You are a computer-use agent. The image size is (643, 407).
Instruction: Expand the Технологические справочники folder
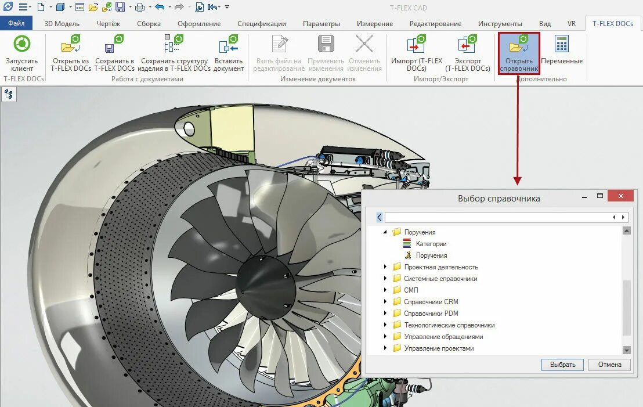(385, 325)
